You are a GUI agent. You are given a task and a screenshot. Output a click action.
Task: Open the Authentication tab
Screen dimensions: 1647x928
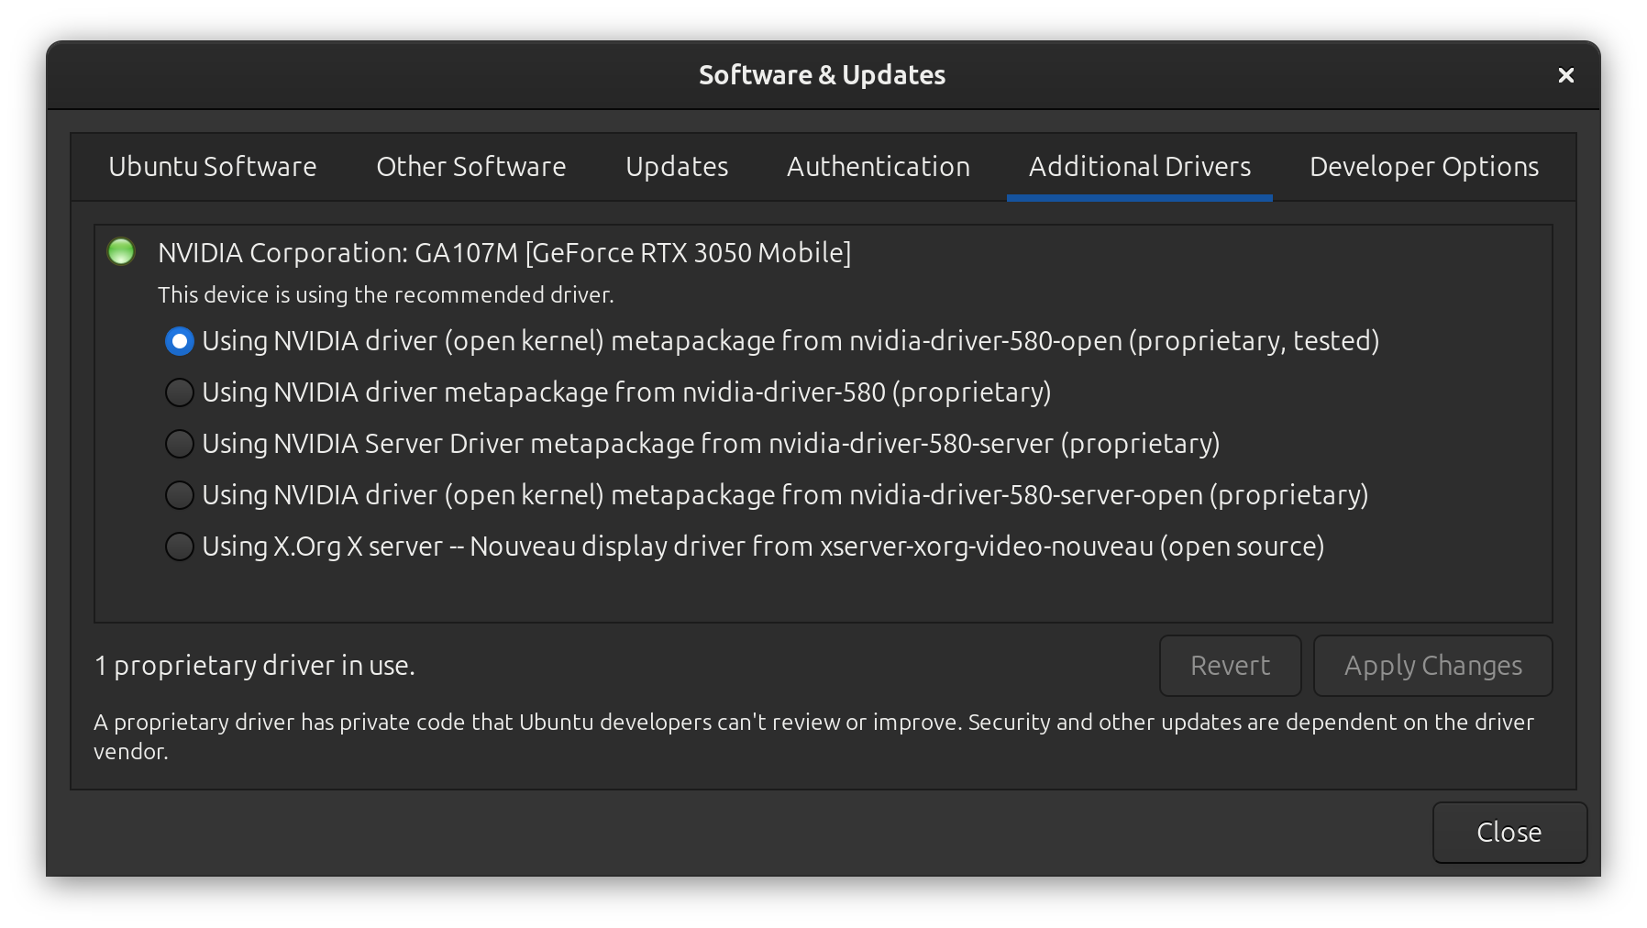tap(878, 167)
